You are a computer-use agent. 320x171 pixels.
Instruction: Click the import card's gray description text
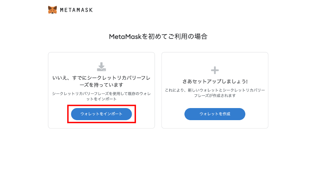102,96
